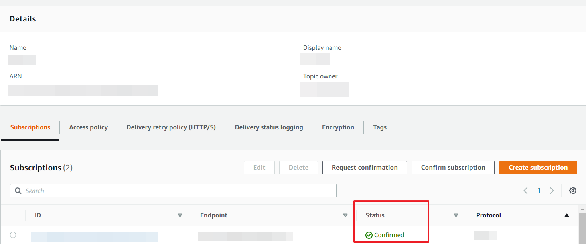This screenshot has width=586, height=244.
Task: Open table preferences gear icon
Action: pyautogui.click(x=573, y=191)
